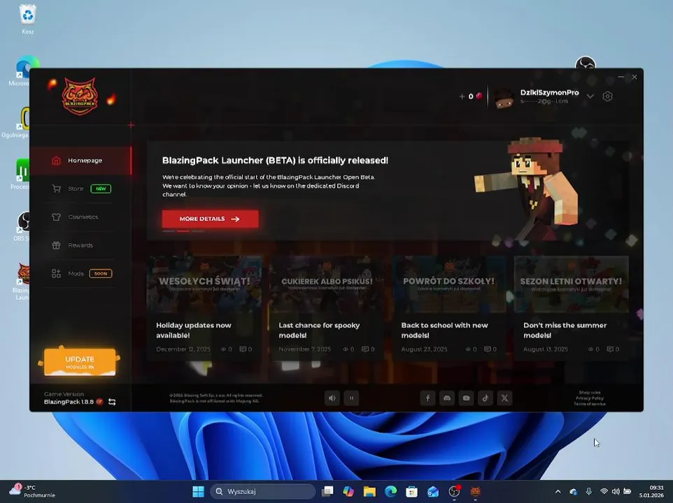This screenshot has width=673, height=503.
Task: Open 'Holiday updates now available!' article
Action: click(x=194, y=330)
